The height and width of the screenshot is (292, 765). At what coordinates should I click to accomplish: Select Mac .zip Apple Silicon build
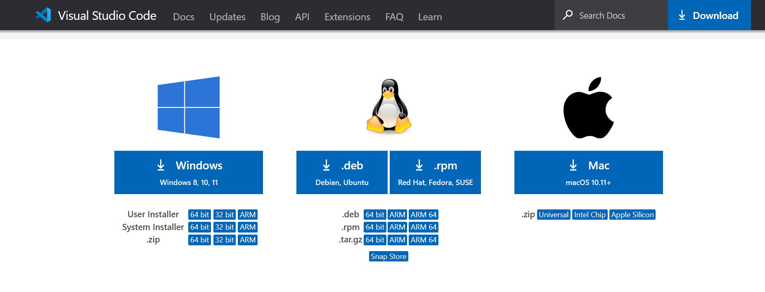[632, 215]
